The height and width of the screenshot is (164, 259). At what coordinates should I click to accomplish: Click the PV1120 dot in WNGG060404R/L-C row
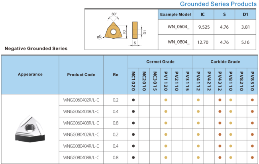(166, 111)
